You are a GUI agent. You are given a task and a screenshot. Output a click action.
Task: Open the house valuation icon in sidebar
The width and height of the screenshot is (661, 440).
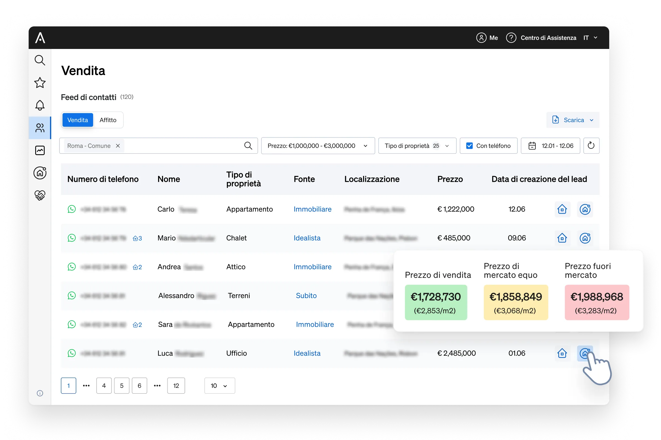(40, 173)
